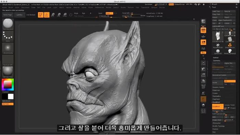Toggle the Alternate button
Screen dimensions: 240x135
pyautogui.click(x=8, y=104)
